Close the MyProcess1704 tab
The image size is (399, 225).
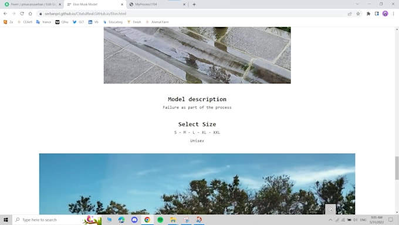[x=184, y=4]
